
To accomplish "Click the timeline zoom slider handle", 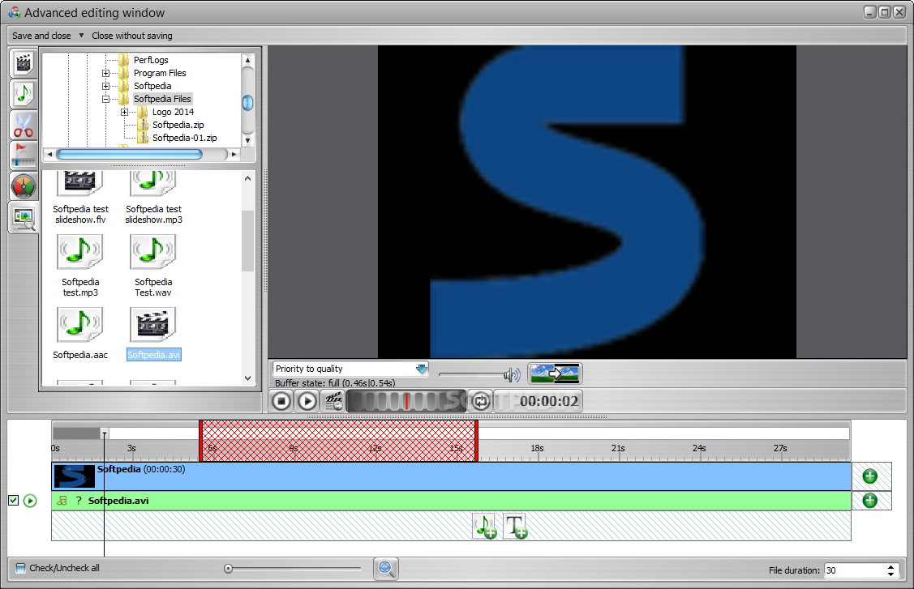I will (228, 569).
